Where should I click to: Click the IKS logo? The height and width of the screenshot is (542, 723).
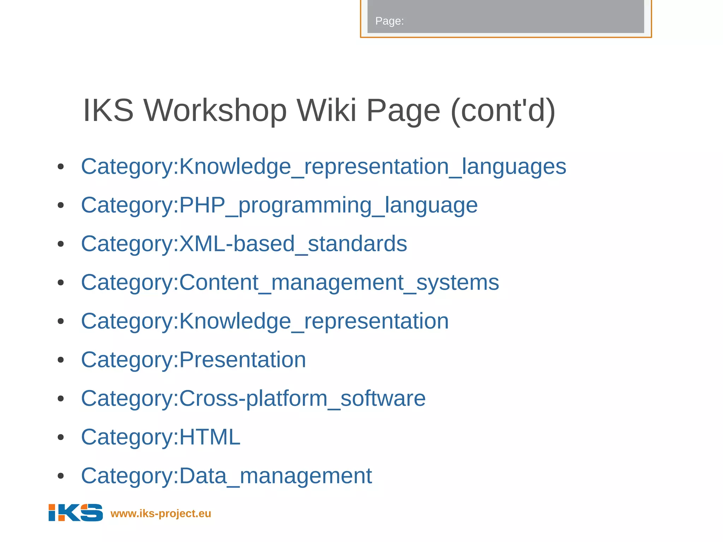(76, 512)
